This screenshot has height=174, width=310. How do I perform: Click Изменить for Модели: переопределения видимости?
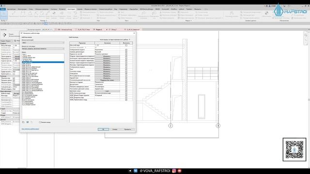(x=107, y=56)
